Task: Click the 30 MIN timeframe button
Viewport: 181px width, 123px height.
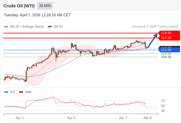Action: pyautogui.click(x=45, y=6)
